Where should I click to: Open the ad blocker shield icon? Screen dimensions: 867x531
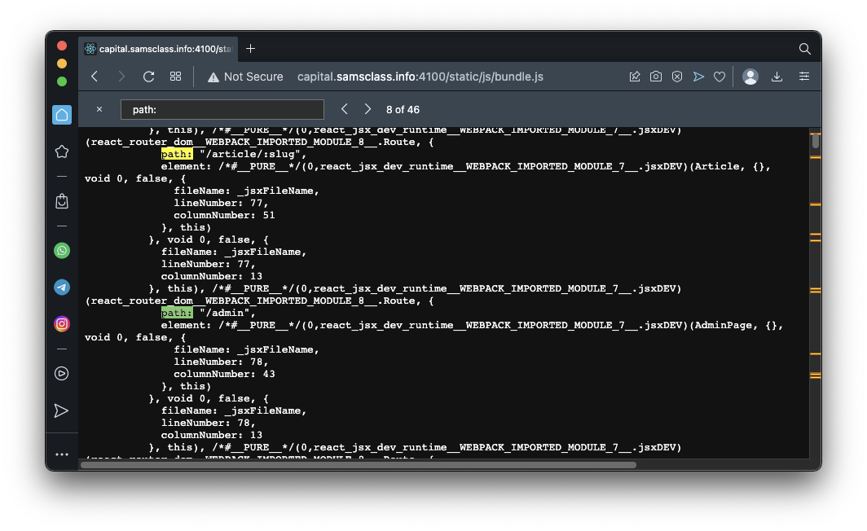click(677, 77)
